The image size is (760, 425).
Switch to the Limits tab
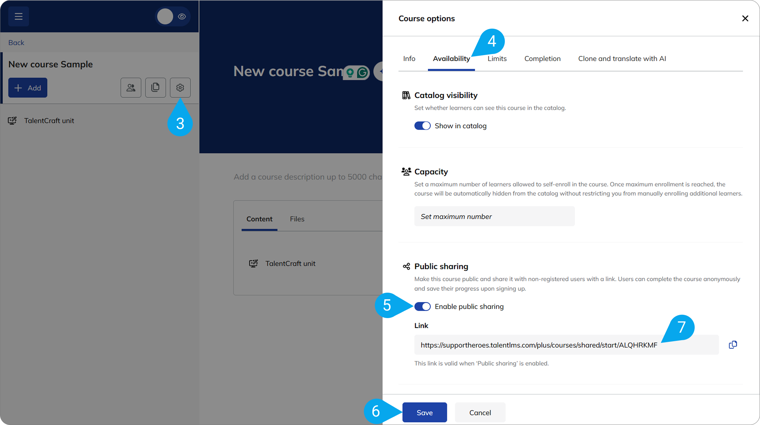(x=497, y=58)
